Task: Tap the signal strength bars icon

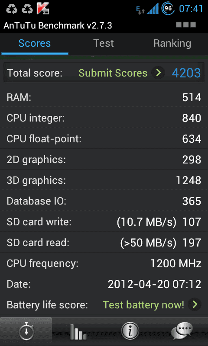Action: (x=153, y=9)
